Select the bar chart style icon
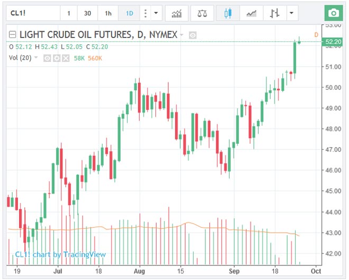This screenshot has height=280, width=349. coord(275,13)
